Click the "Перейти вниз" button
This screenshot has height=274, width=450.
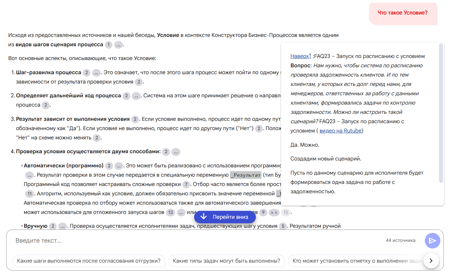tap(225, 217)
